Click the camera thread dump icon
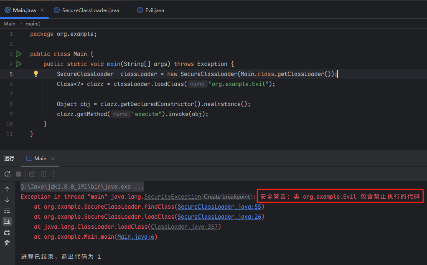The height and width of the screenshot is (265, 427). [32, 174]
